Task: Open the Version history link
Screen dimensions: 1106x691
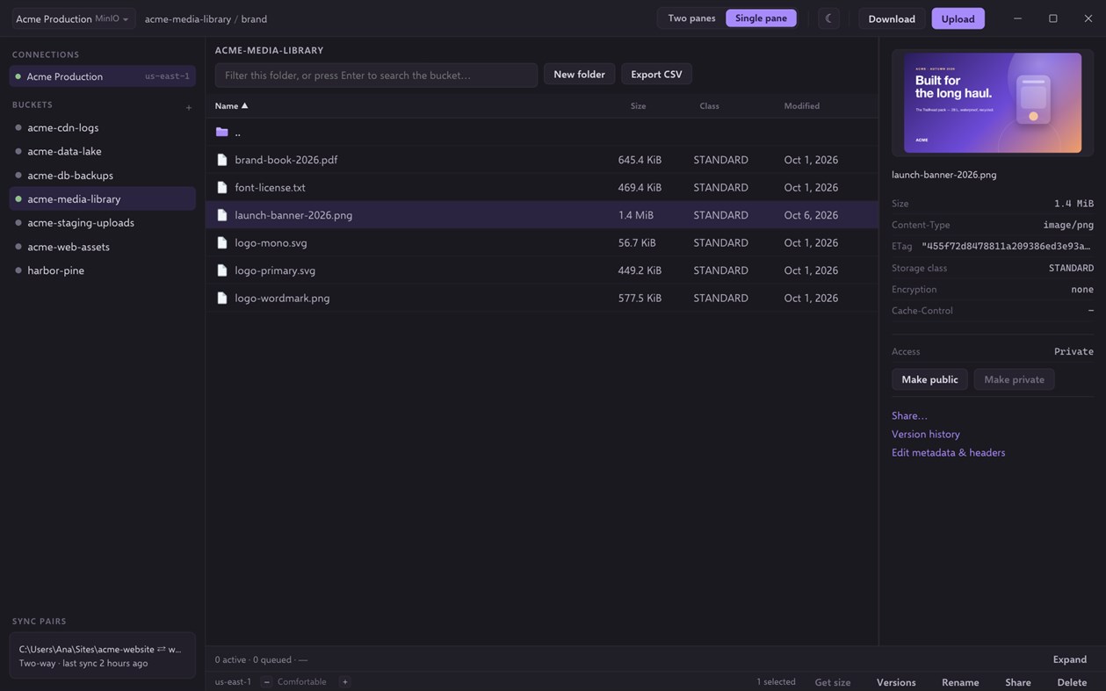Action: [925, 434]
